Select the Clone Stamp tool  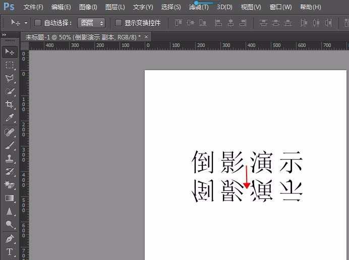point(10,159)
